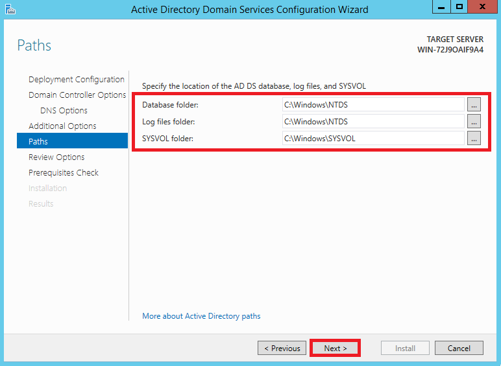The image size is (501, 366).
Task: Click the greyed-out Installation step
Action: coord(47,189)
